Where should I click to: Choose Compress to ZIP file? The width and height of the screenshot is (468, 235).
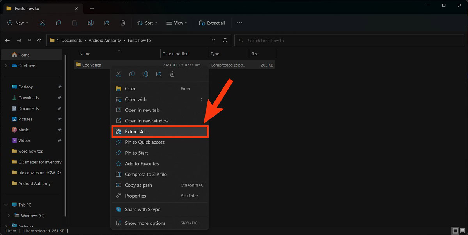(145, 175)
